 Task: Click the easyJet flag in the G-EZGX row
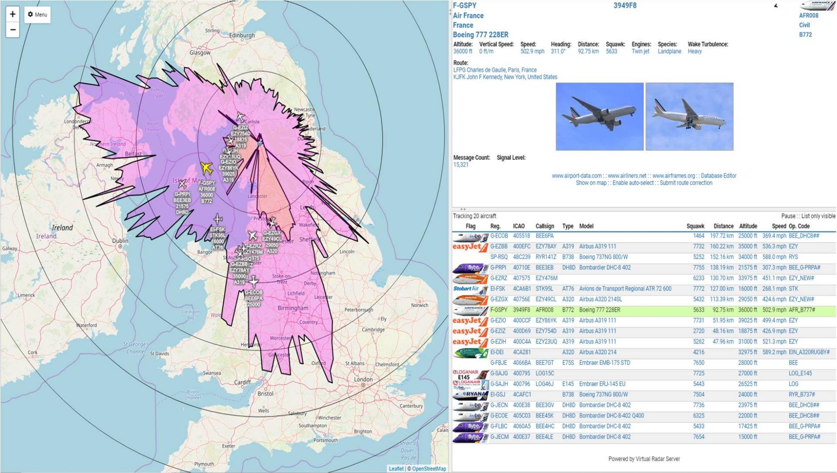click(470, 300)
